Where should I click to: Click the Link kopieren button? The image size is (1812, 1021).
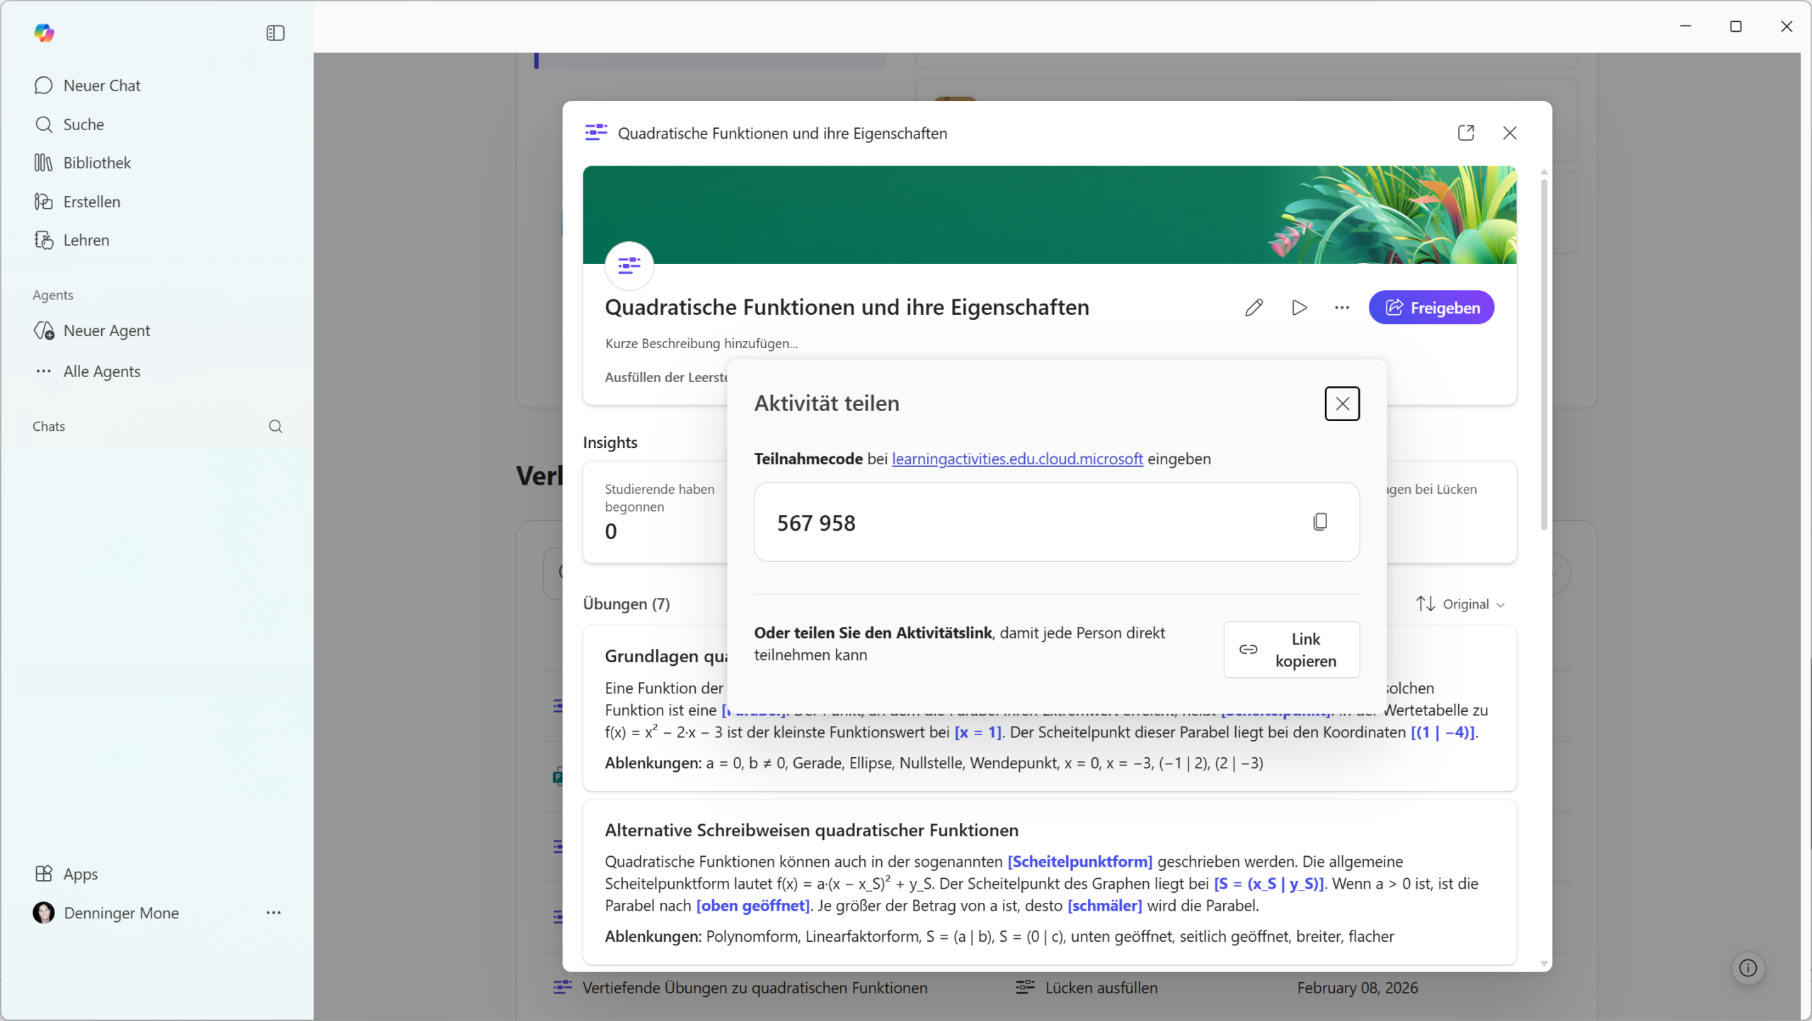pyautogui.click(x=1291, y=650)
